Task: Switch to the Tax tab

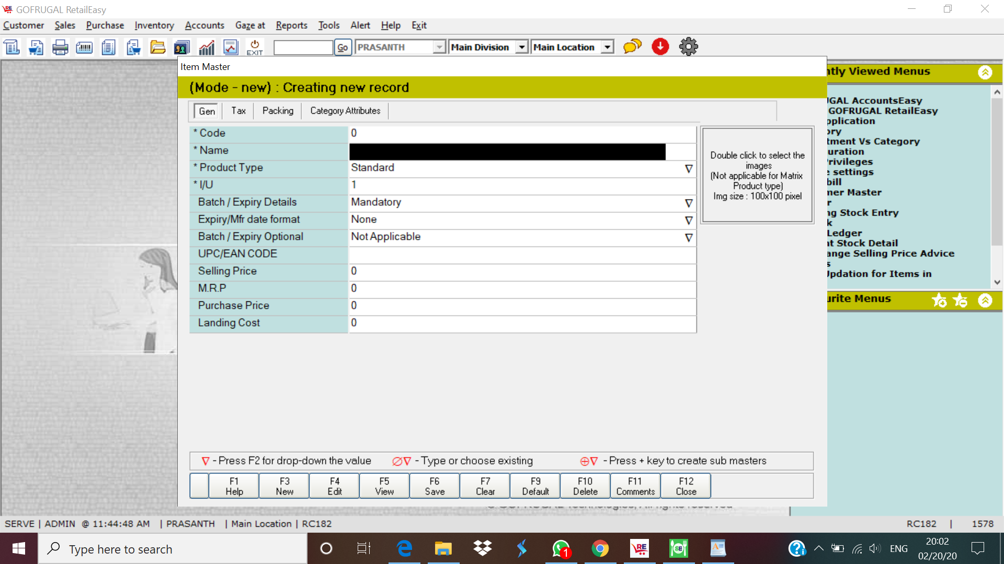Action: [238, 111]
